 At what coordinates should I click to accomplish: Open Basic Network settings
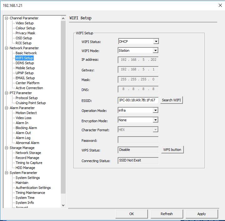click(26, 53)
